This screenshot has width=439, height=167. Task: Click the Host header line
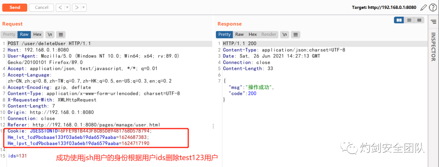point(39,50)
